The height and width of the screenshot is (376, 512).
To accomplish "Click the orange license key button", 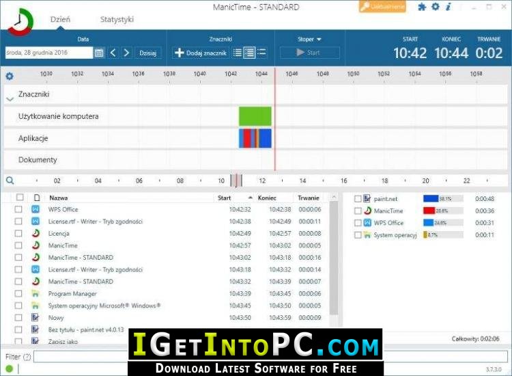I will (x=382, y=7).
